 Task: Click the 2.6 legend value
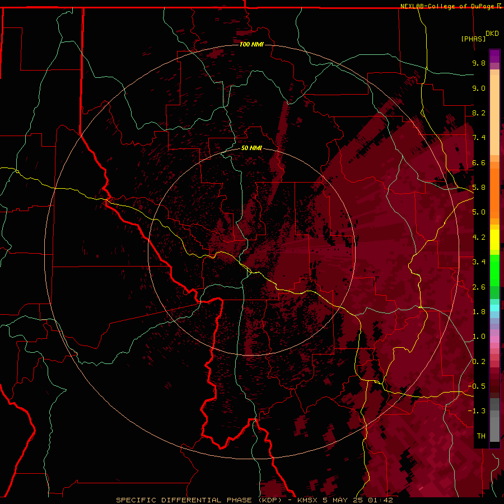(x=479, y=287)
